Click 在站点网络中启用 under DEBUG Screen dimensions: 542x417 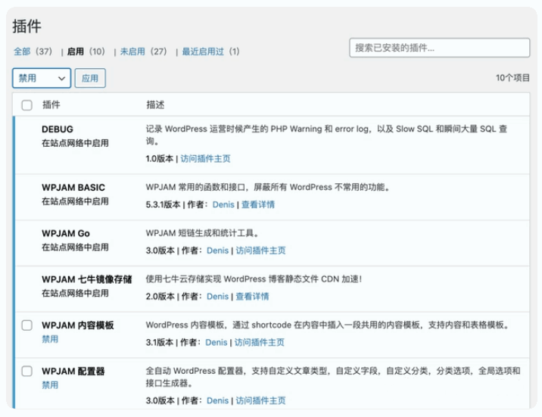(x=75, y=143)
